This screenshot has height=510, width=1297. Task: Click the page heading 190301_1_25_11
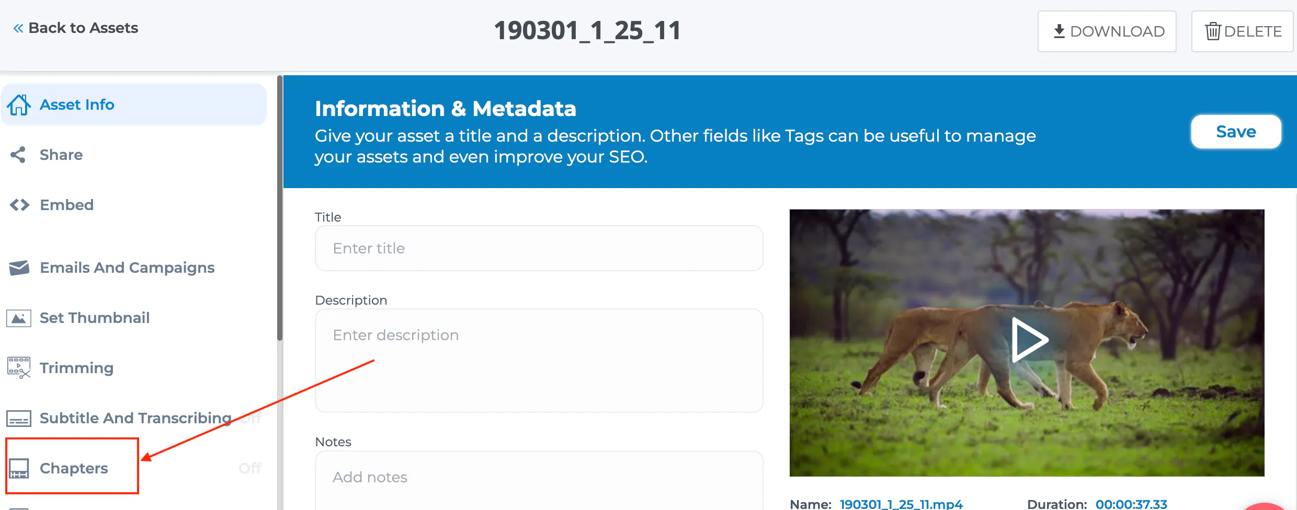click(x=587, y=30)
